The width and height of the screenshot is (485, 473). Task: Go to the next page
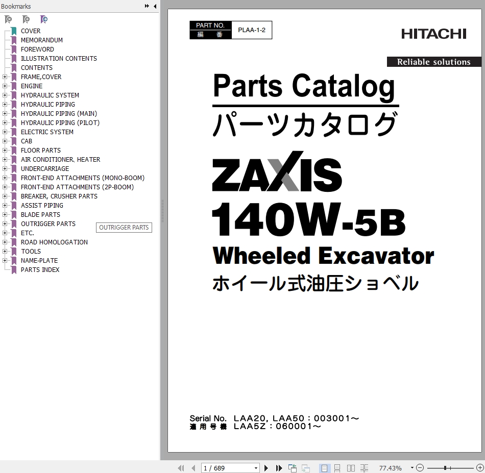(266, 468)
